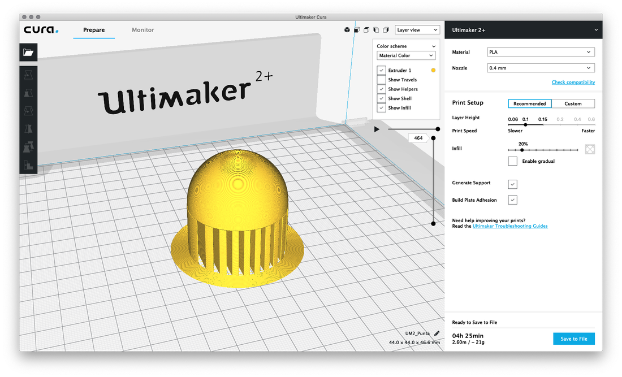The image size is (622, 377).
Task: Open the 0.4 mm nozzle dropdown
Action: pos(541,68)
